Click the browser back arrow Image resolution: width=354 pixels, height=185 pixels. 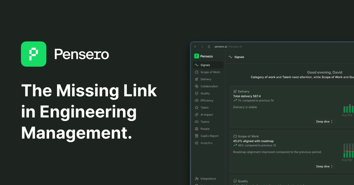pos(195,47)
